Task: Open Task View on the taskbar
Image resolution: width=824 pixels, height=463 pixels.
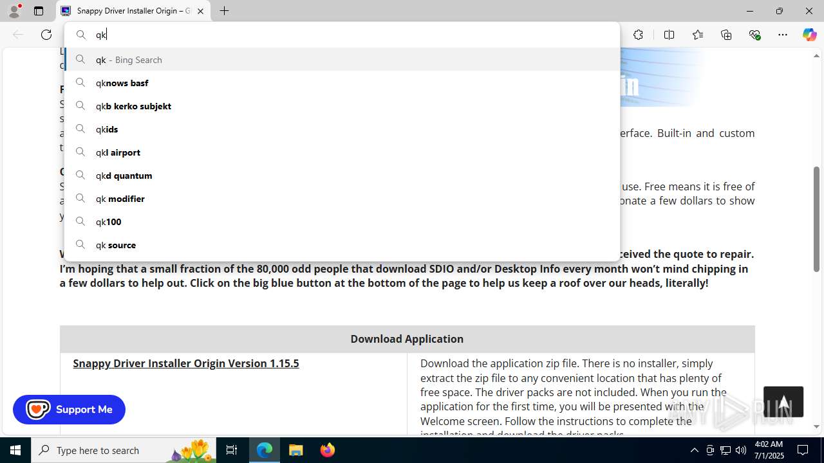Action: click(232, 450)
